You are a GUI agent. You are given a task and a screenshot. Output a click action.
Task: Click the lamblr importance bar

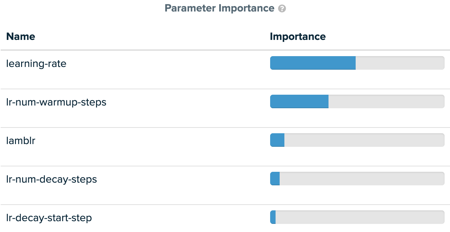pos(357,140)
